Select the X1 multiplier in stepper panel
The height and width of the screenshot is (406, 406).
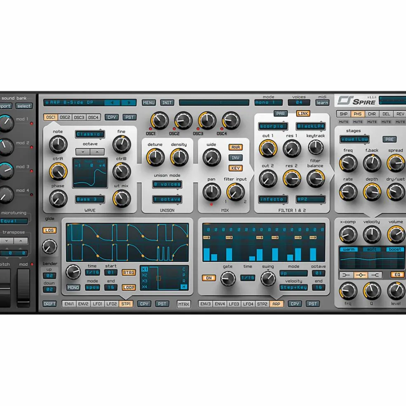coord(144,269)
